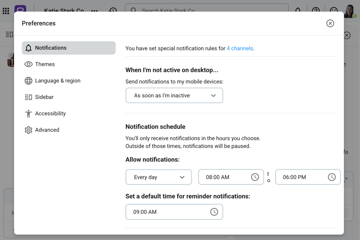This screenshot has height=240, width=360.
Task: Open the 'Every day' schedule dropdown
Action: point(158,177)
